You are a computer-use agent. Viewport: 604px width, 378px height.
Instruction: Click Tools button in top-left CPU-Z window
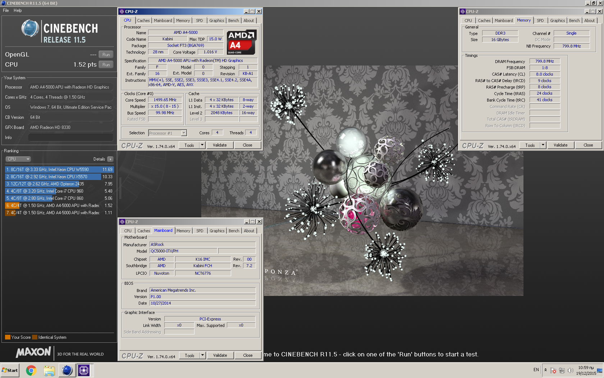tap(189, 145)
